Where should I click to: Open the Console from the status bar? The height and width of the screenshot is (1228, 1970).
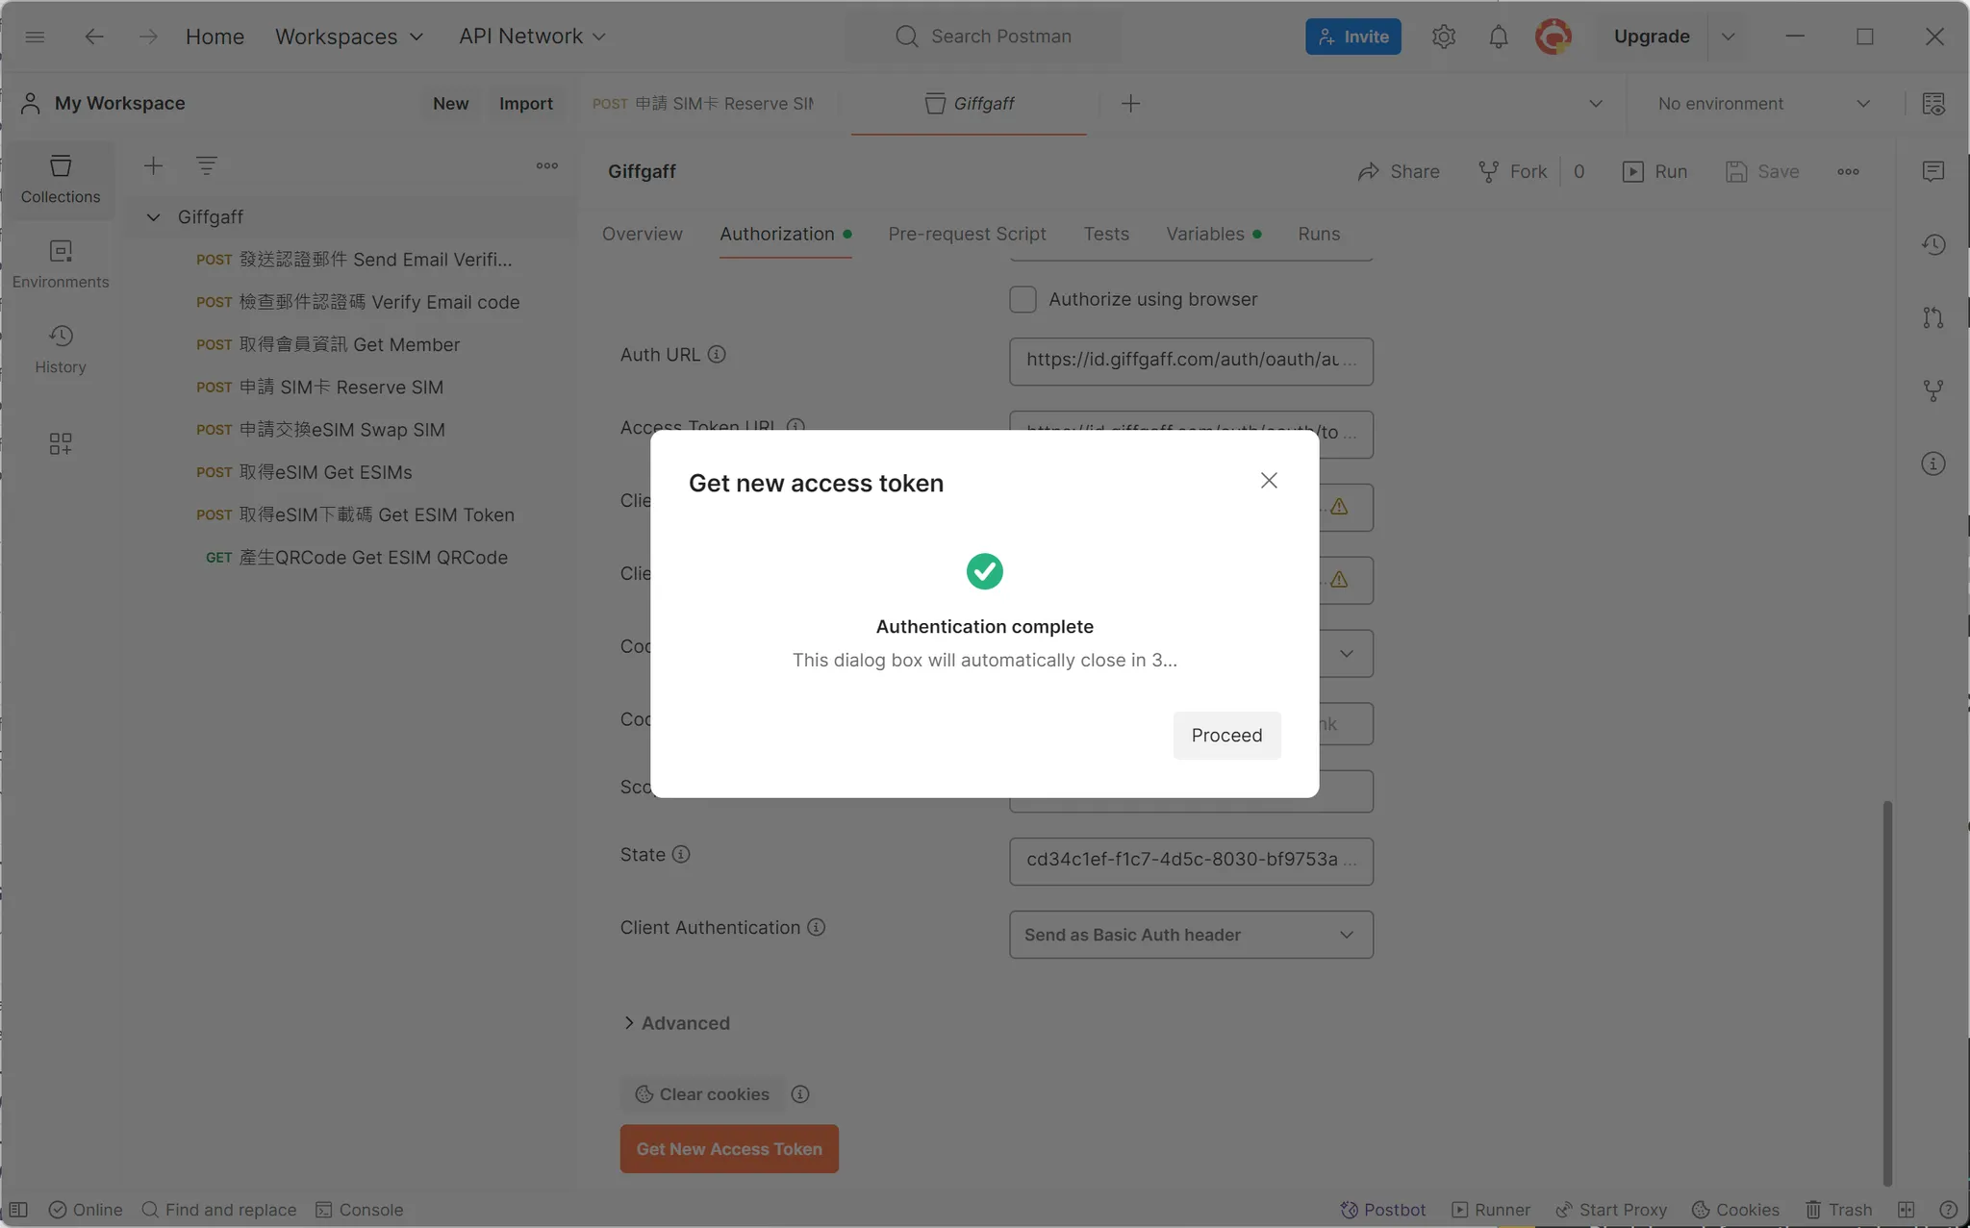tap(360, 1209)
